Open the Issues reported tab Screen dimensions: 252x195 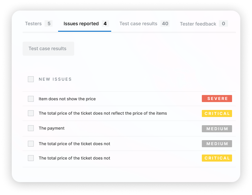(x=81, y=24)
